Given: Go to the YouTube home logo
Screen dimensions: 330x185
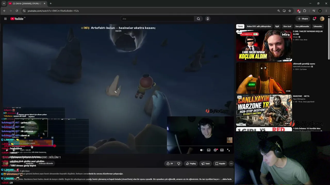Looking at the screenshot, I should tap(17, 19).
